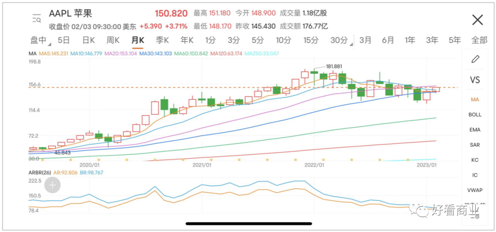This screenshot has width=496, height=232.
Task: Set range to 6月
Action: (x=388, y=40)
